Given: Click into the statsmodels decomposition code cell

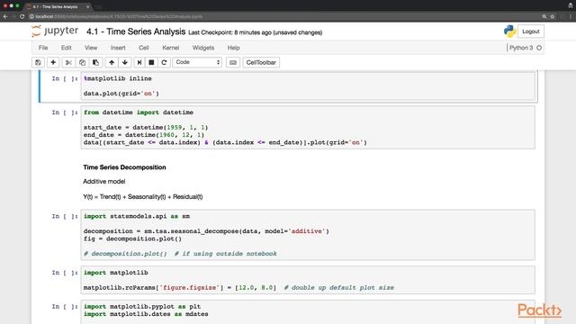Looking at the screenshot, I should pyautogui.click(x=308, y=235).
